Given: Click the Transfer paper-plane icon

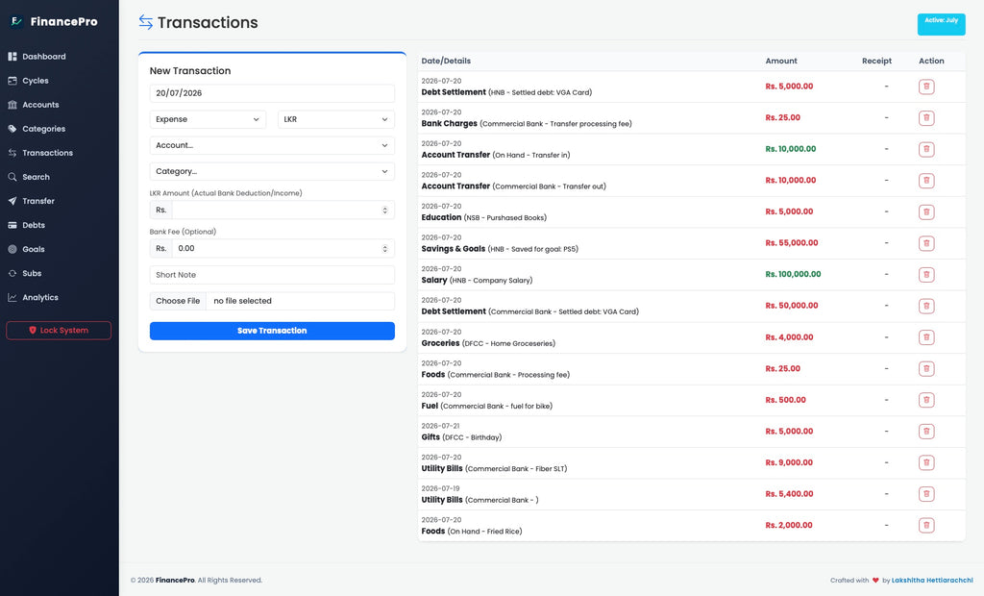Looking at the screenshot, I should click(12, 201).
